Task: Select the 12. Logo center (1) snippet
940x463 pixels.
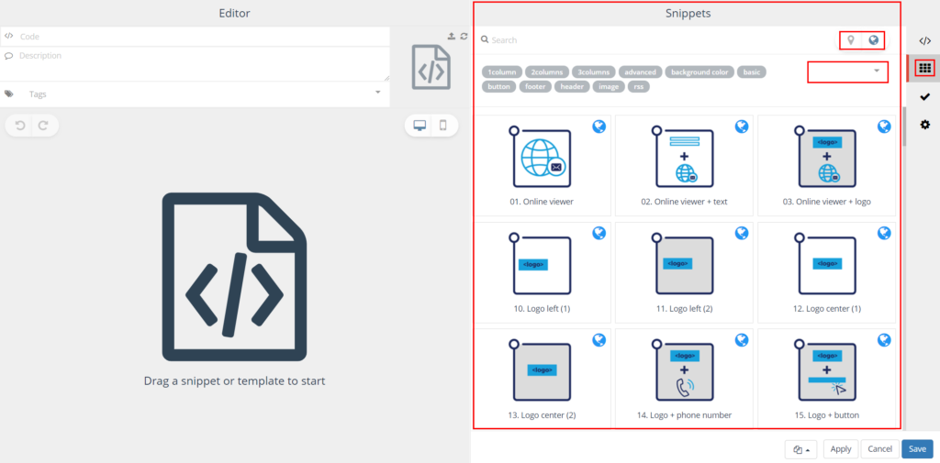Action: click(827, 272)
